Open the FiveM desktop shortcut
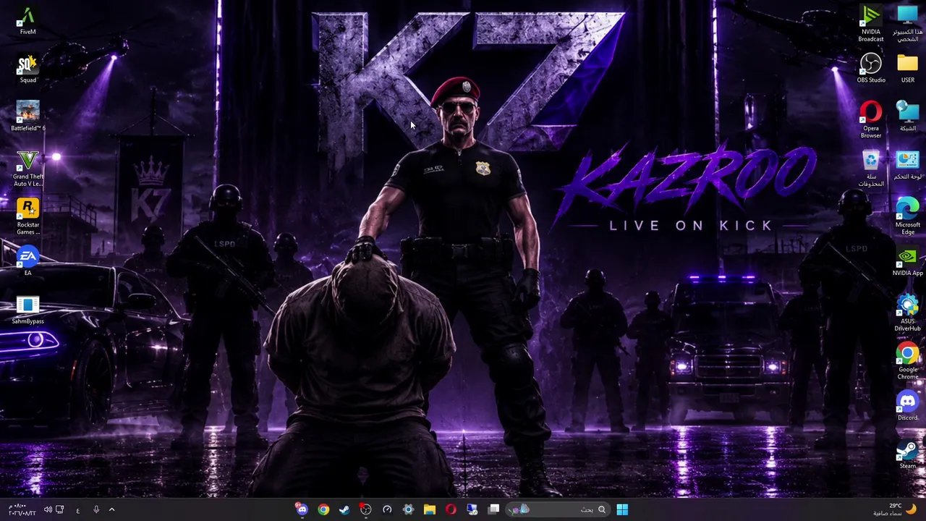 tap(27, 21)
